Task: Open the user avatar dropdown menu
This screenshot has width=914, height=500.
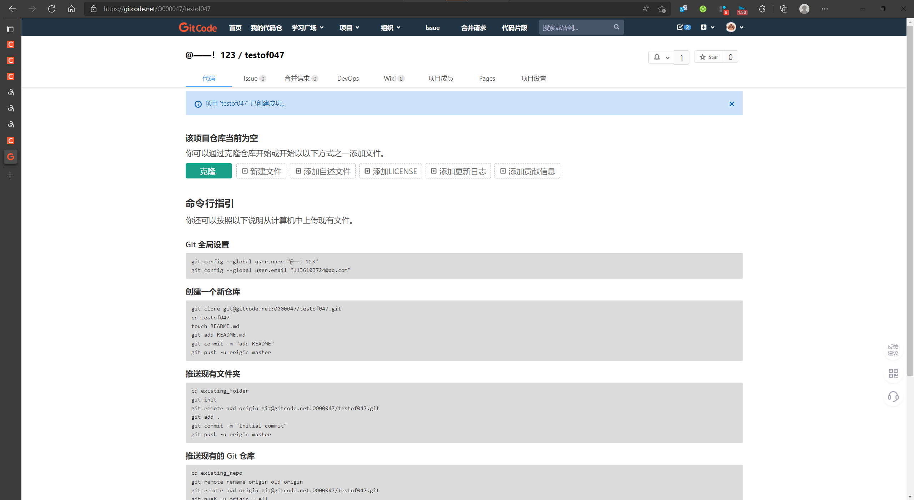Action: pyautogui.click(x=734, y=27)
